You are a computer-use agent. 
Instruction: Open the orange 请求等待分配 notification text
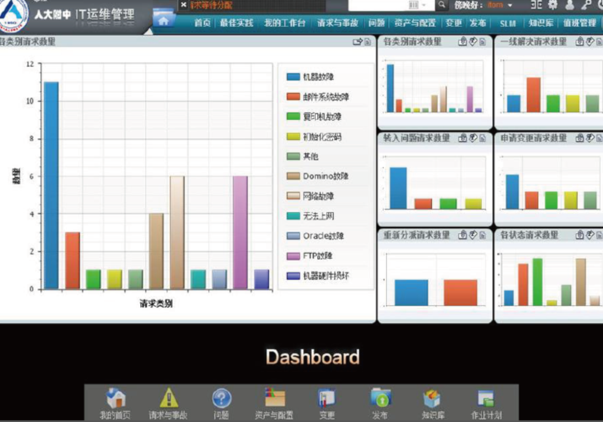click(x=212, y=6)
